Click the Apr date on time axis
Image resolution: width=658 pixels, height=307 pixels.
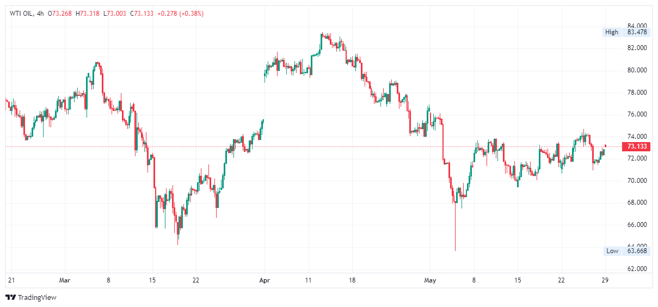tap(265, 280)
